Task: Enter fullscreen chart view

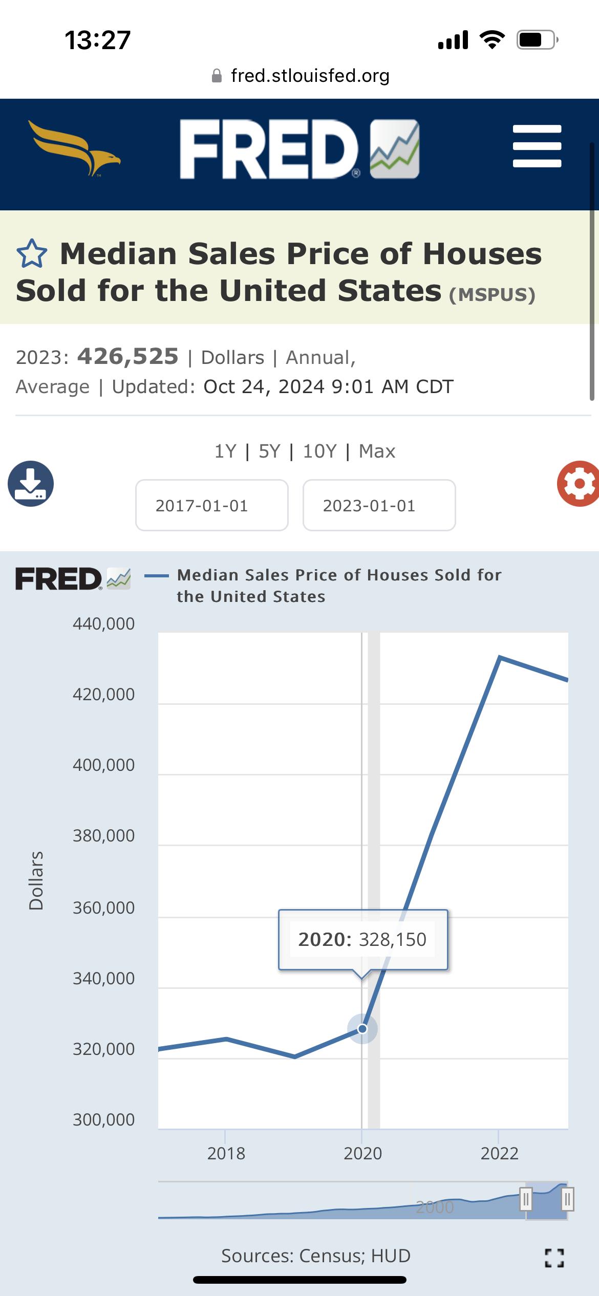Action: point(554,1258)
